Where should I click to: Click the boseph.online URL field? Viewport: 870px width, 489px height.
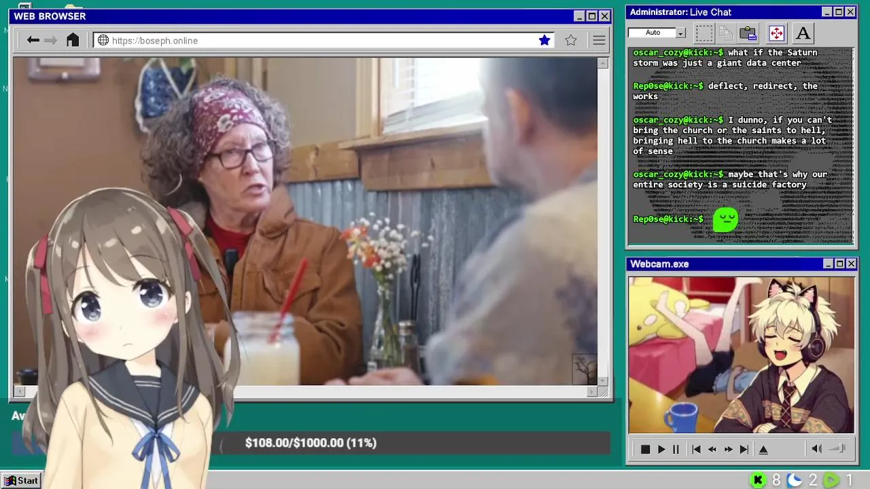click(x=324, y=40)
